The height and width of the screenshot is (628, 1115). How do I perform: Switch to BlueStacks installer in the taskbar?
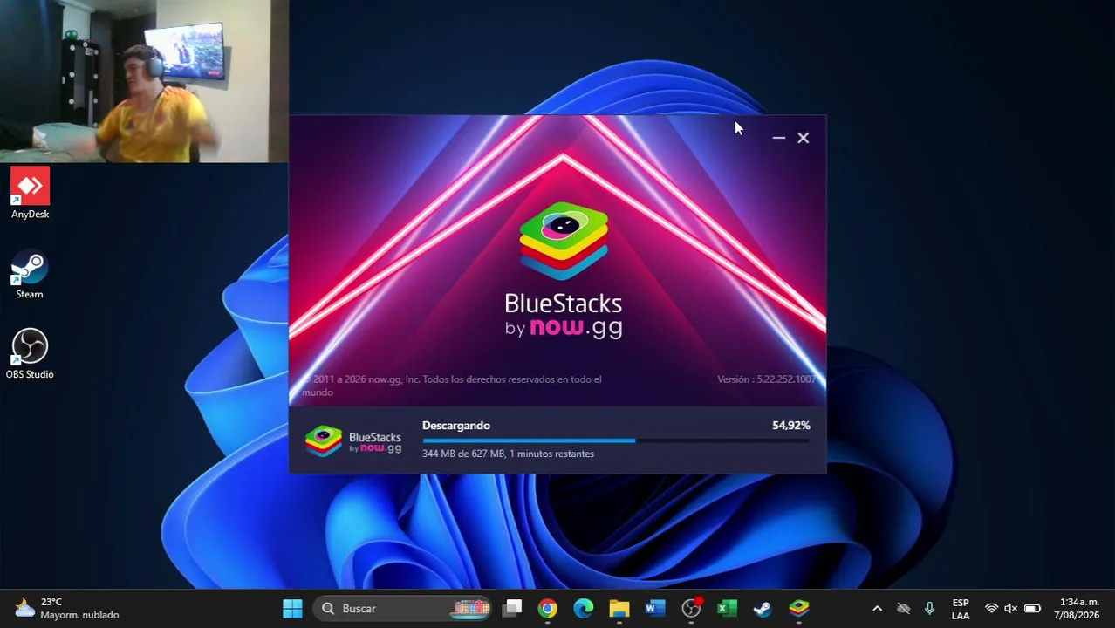[799, 609]
